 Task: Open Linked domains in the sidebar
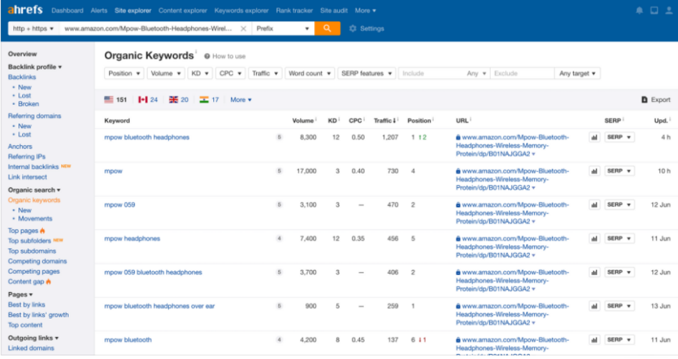coord(31,348)
